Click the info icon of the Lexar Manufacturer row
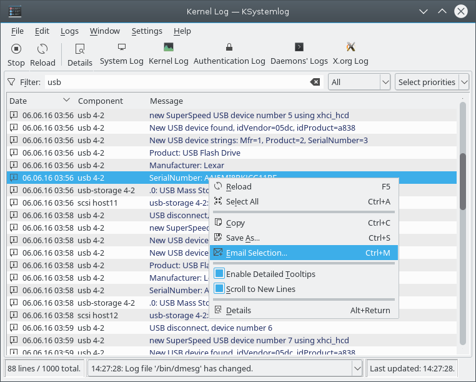Screen dimensions: 476x382 pyautogui.click(x=14, y=165)
